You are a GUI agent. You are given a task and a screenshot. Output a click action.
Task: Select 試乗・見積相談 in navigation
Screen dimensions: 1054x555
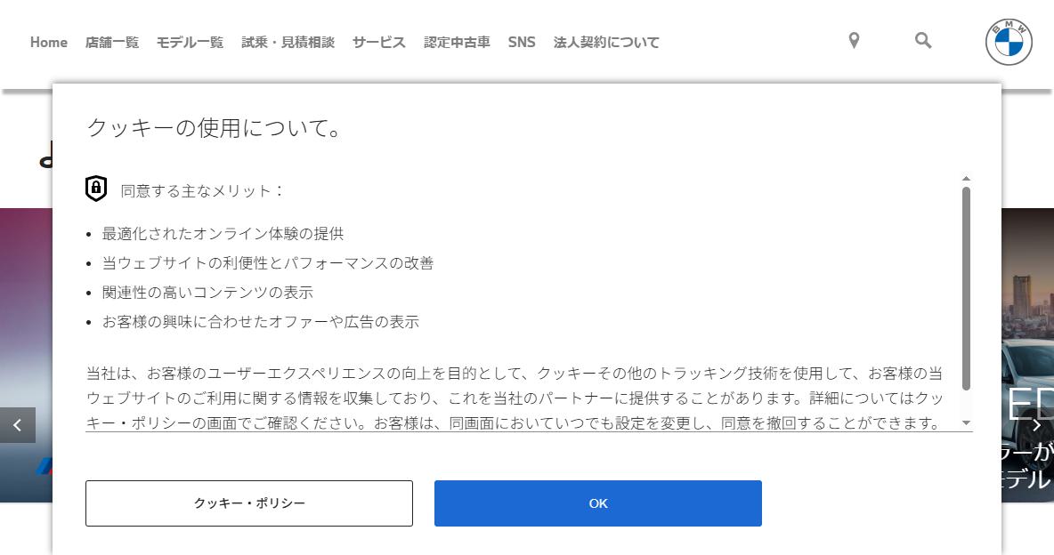(288, 43)
